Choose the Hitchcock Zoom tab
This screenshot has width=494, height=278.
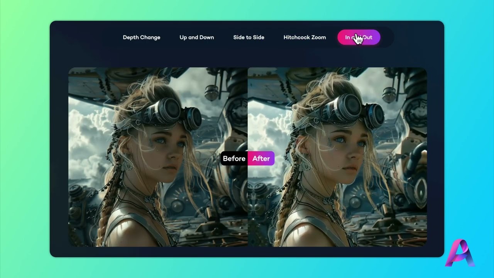pyautogui.click(x=305, y=37)
